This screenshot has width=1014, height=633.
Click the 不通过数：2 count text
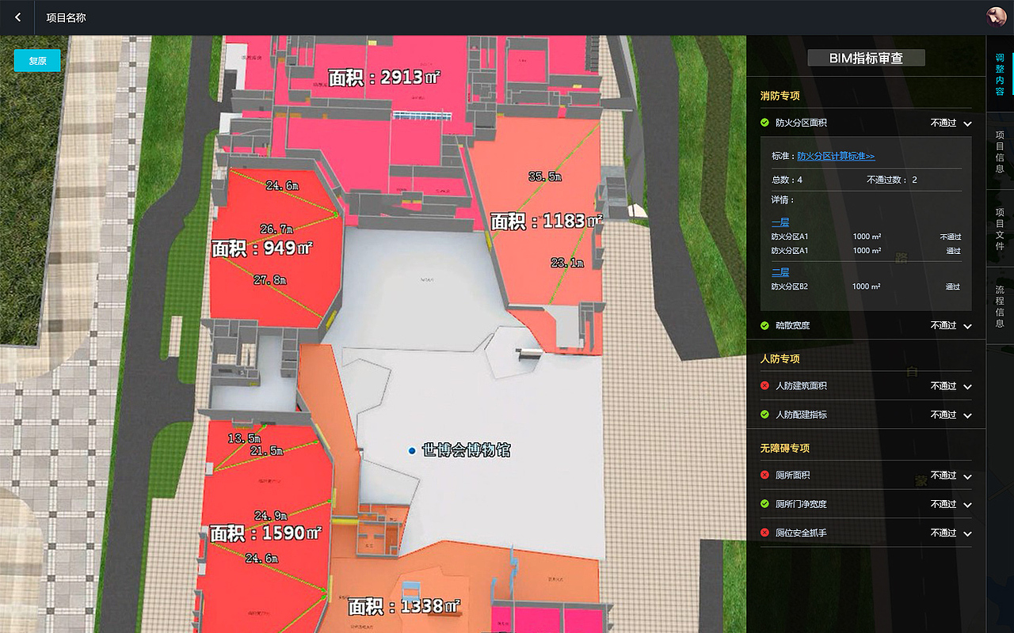(892, 180)
